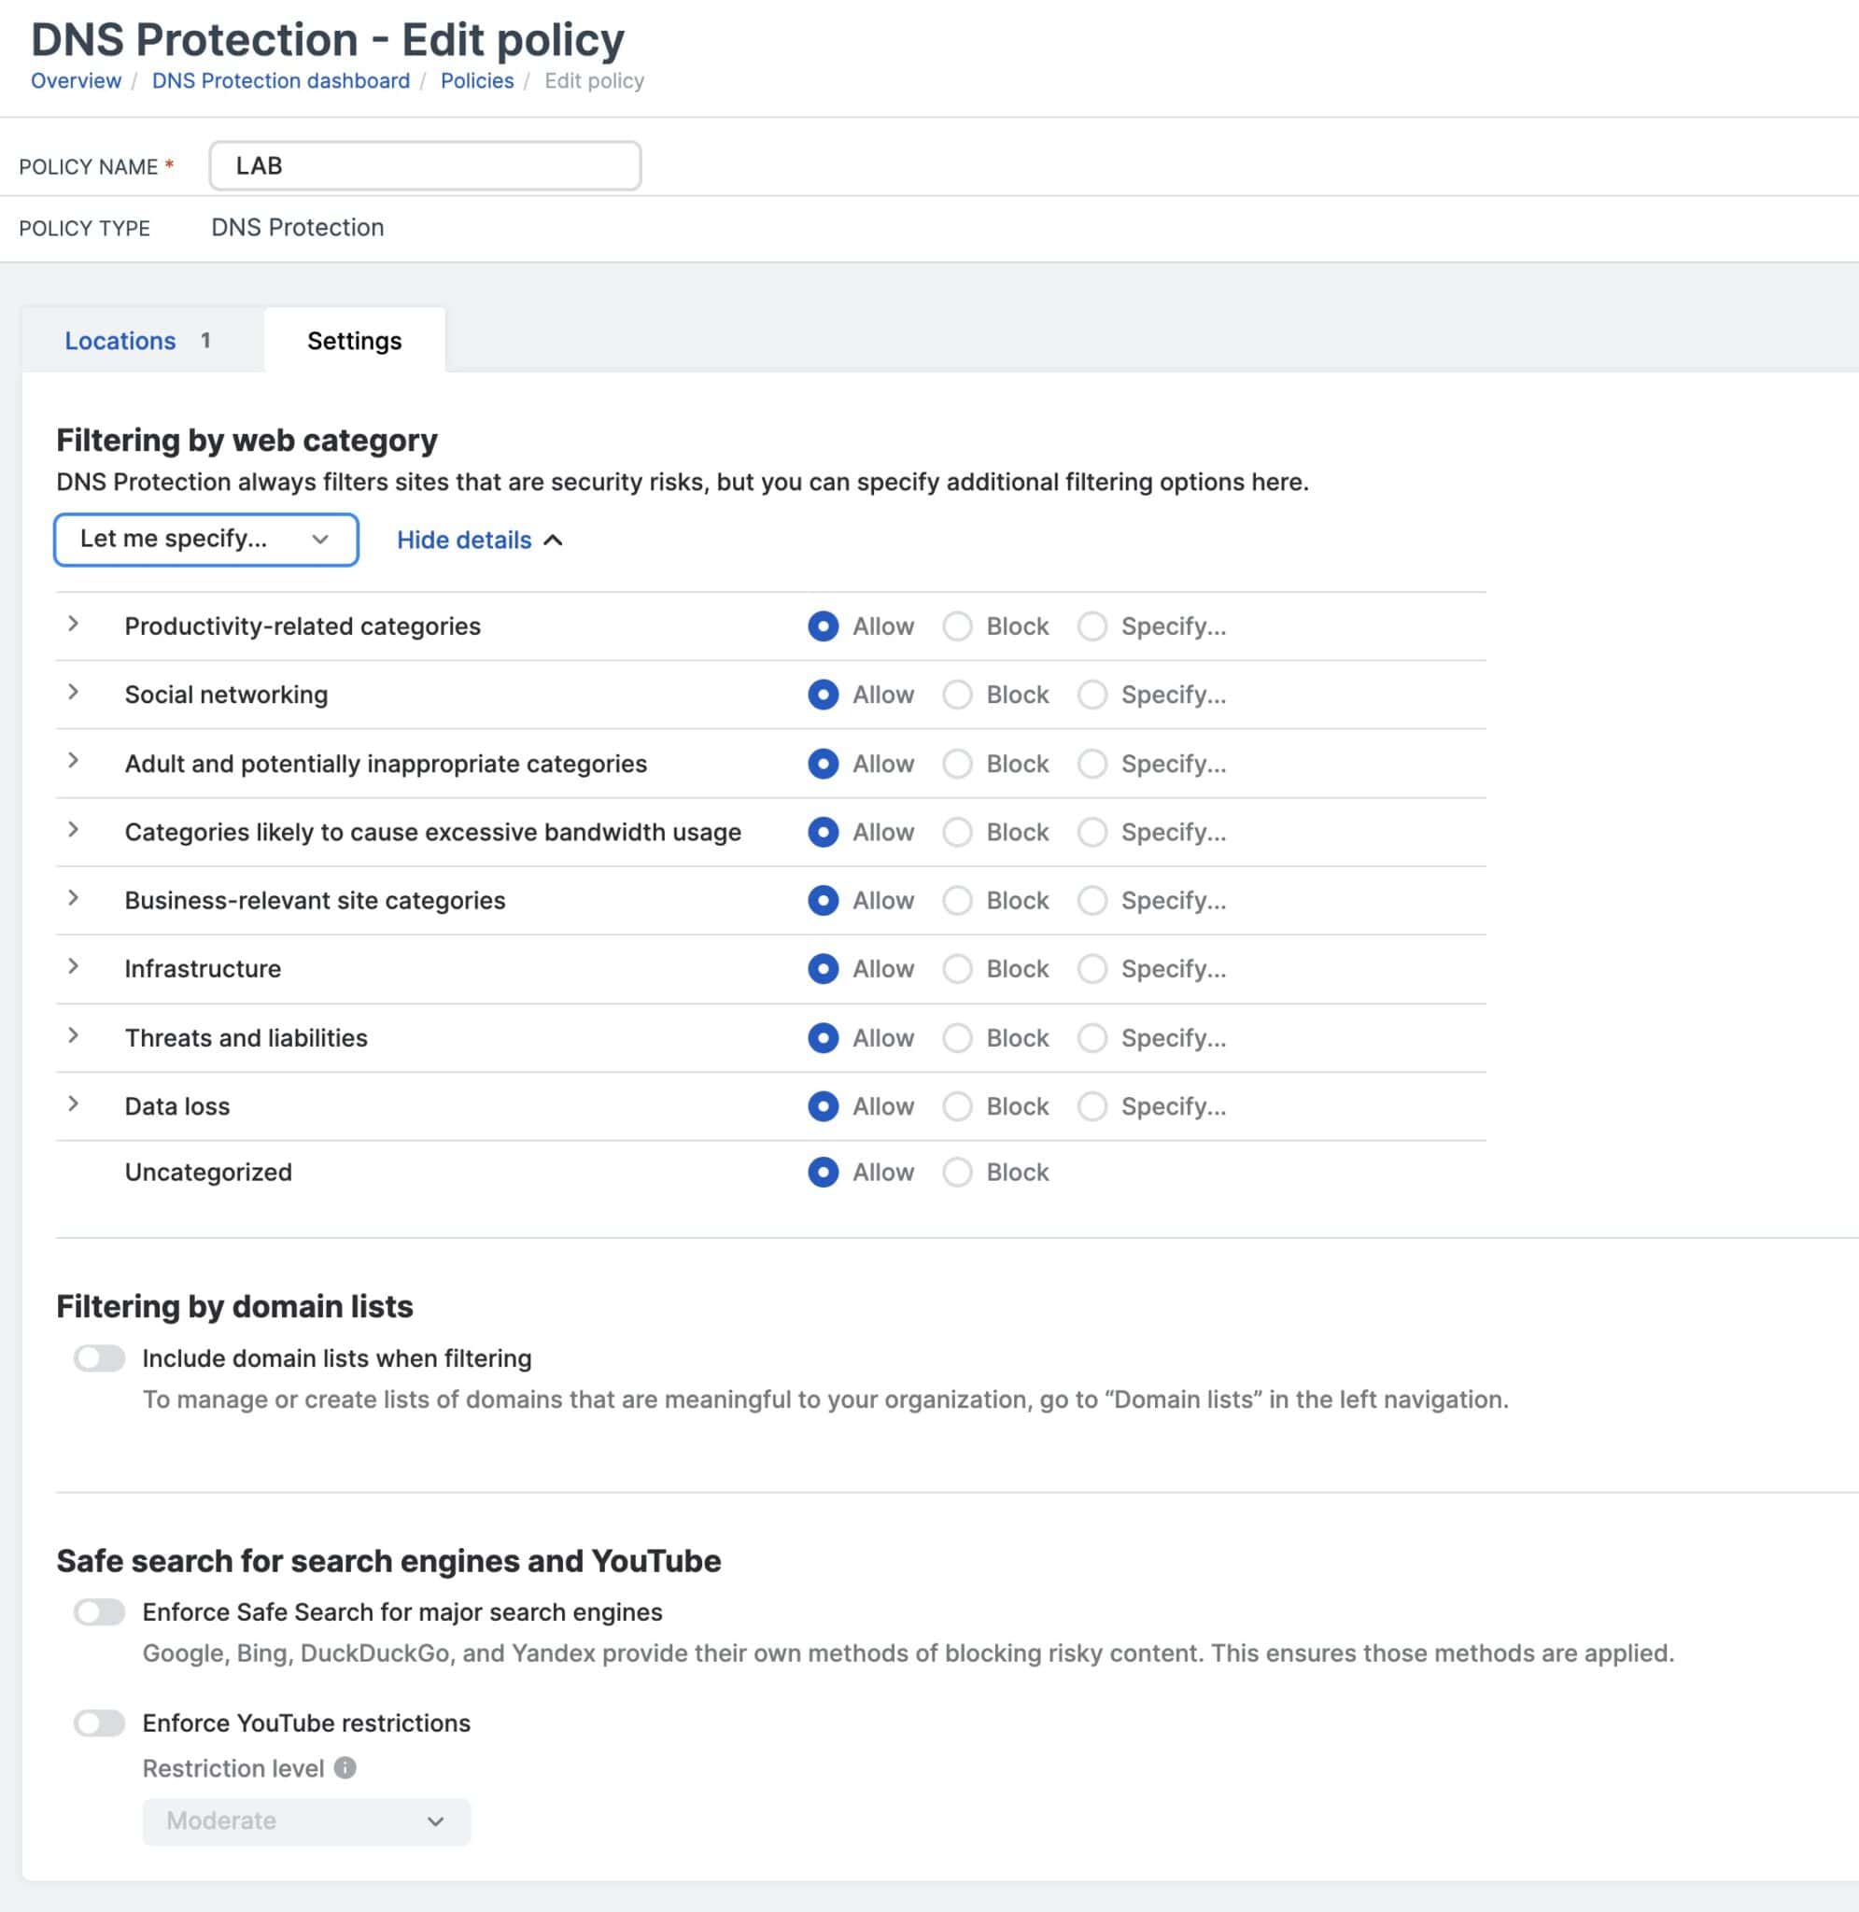This screenshot has width=1859, height=1912.
Task: Select the Settings tab
Action: (x=355, y=340)
